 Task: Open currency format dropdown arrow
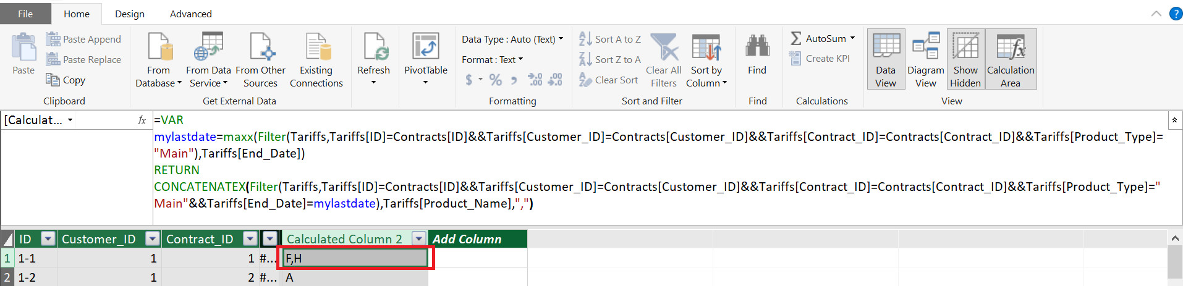(481, 80)
